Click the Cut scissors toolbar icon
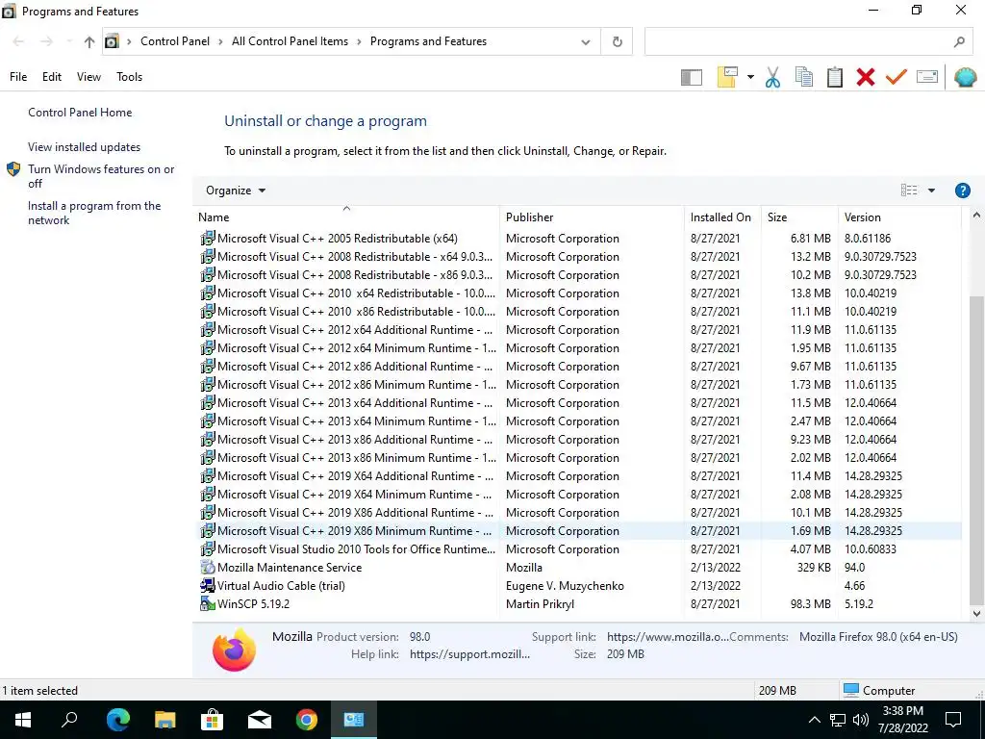The image size is (985, 739). click(772, 77)
